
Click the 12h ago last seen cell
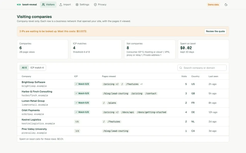click(213, 112)
